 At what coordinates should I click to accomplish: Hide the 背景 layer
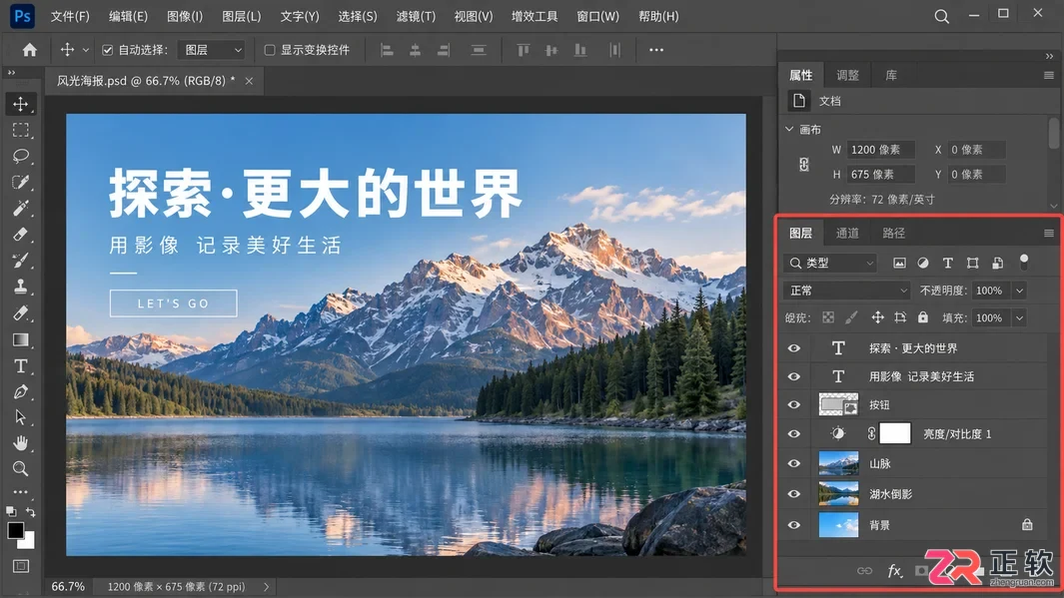pyautogui.click(x=794, y=525)
